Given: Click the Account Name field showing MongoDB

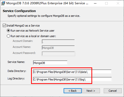Looking at the screenshot, I should coord(58,48).
